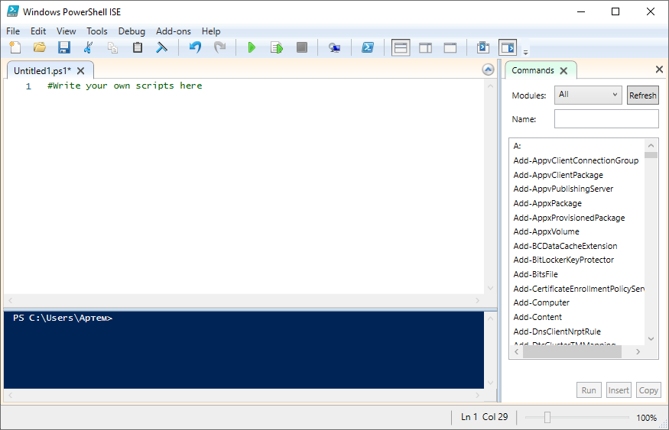Viewport: 669px width, 430px height.
Task: Clear the console pane with the toolbar icon
Action: [x=161, y=47]
